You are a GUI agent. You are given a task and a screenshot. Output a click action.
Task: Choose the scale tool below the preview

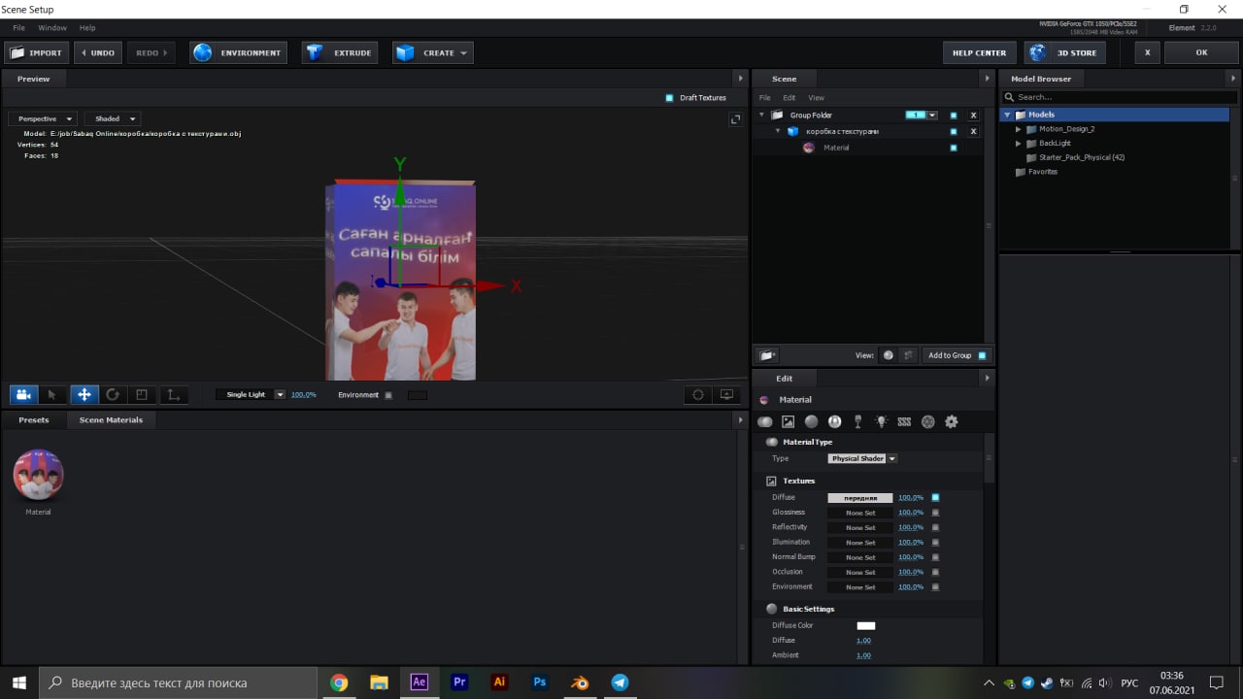pos(142,394)
